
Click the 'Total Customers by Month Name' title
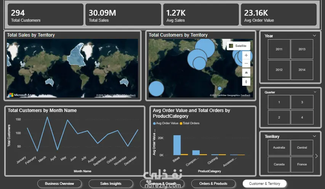click(42, 111)
